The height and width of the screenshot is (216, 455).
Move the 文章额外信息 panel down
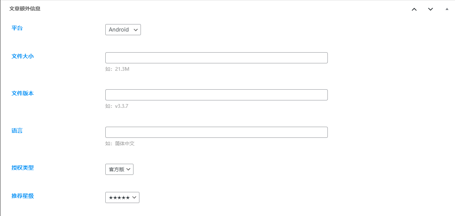coord(431,9)
